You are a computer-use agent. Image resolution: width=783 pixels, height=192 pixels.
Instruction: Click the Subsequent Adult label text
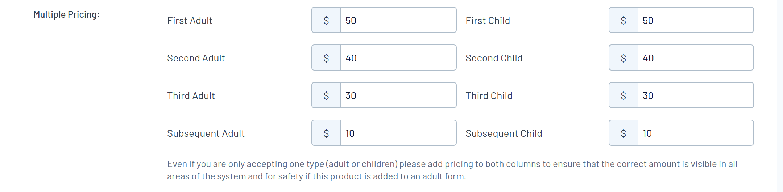(206, 133)
